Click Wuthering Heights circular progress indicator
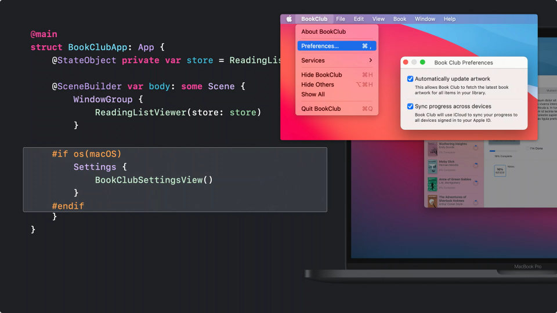Image resolution: width=557 pixels, height=313 pixels. pyautogui.click(x=476, y=147)
